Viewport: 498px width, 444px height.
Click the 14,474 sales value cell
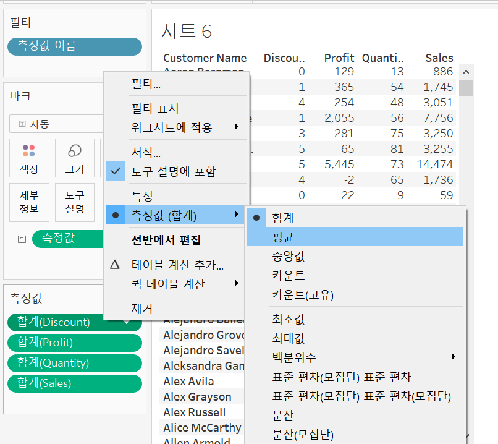[435, 164]
